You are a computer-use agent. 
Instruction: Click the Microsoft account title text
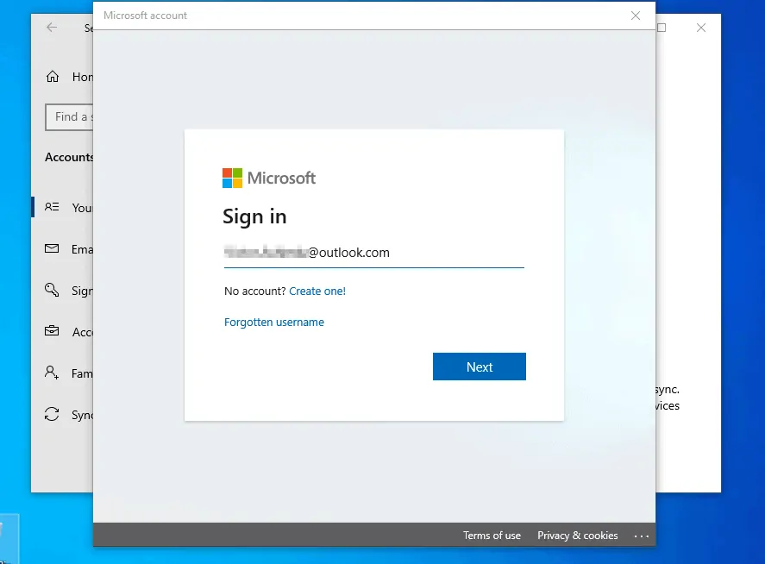point(145,16)
